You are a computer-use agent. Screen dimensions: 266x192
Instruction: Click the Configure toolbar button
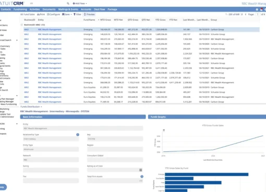click(53, 15)
